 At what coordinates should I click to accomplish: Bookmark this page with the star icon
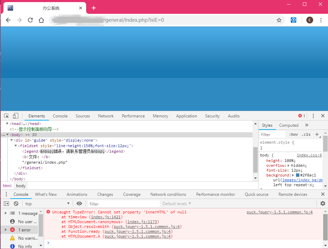tap(279, 20)
